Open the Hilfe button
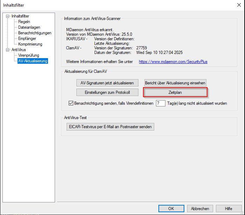Image resolution: width=245 pixels, height=215 pixels. (229, 209)
